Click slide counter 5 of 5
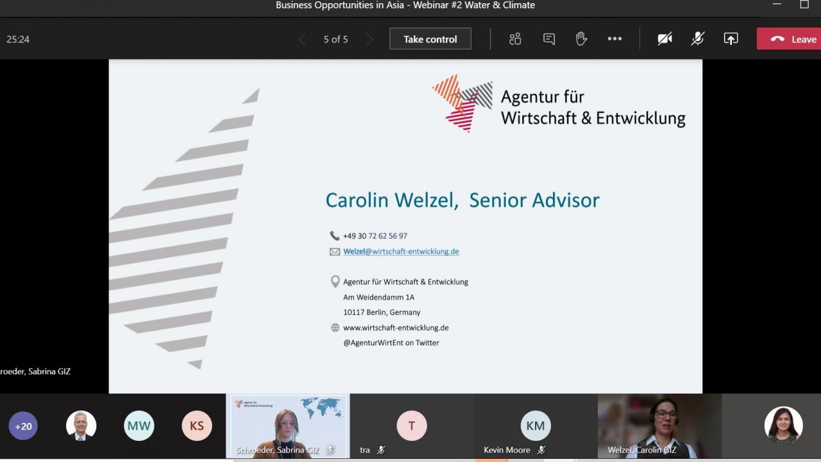821x462 pixels. [x=335, y=39]
